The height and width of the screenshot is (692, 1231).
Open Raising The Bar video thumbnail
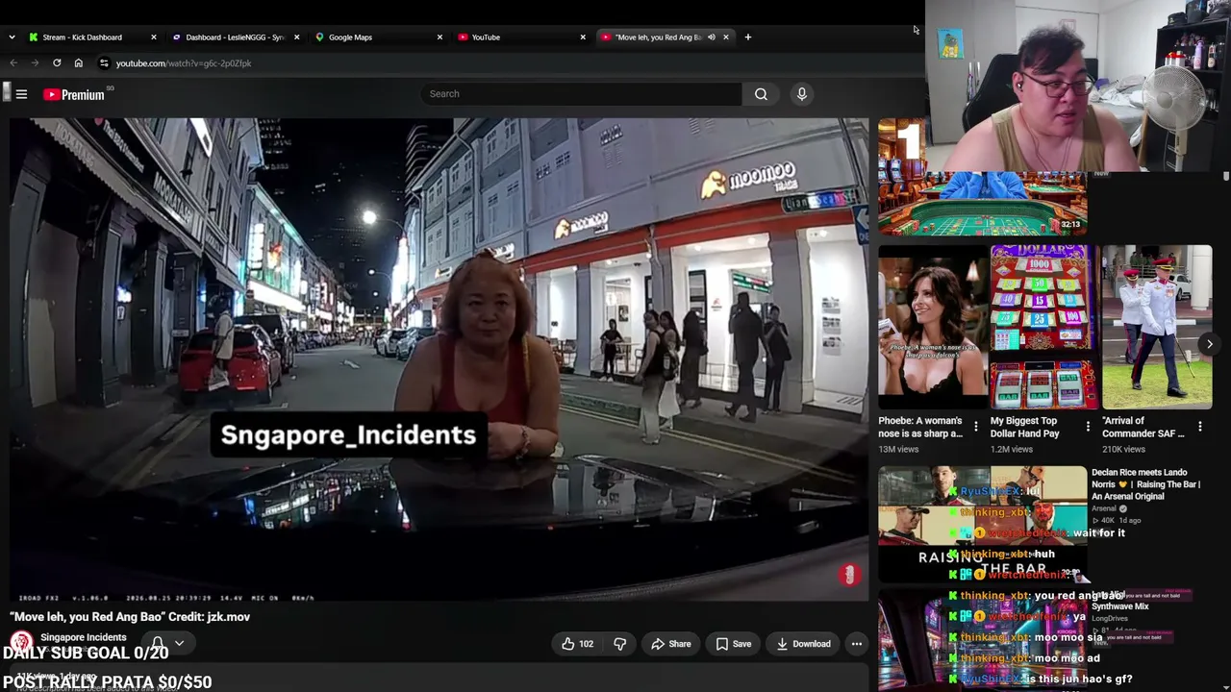pyautogui.click(x=982, y=524)
